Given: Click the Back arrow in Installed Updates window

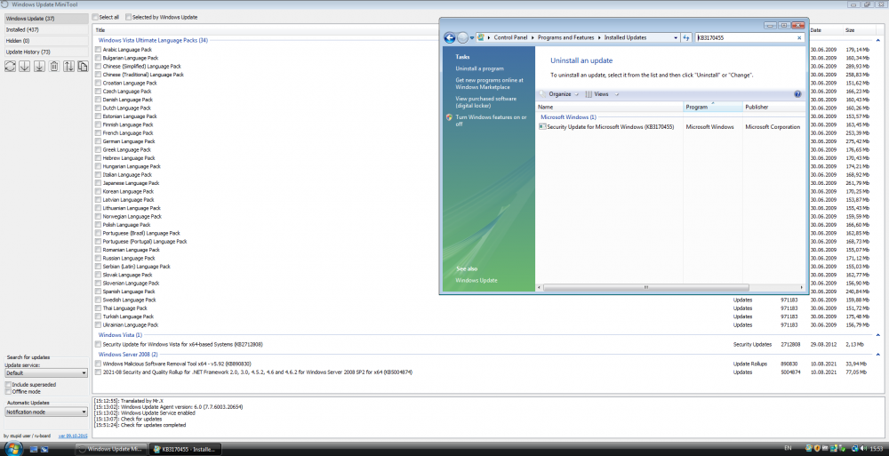Looking at the screenshot, I should [450, 37].
